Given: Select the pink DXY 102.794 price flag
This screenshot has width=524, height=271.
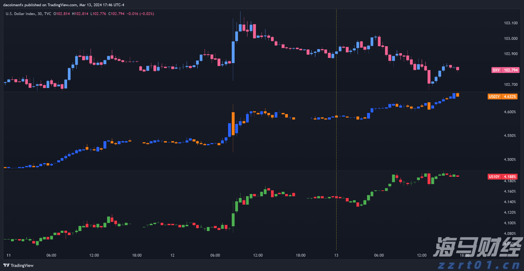Looking at the screenshot, I should (505, 70).
